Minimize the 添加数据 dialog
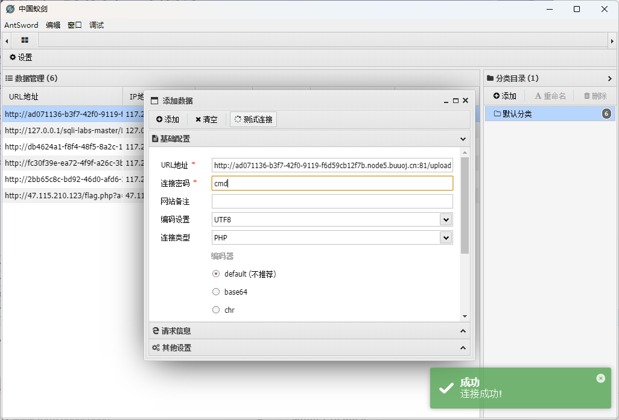Screen dimensions: 619x420 (x=446, y=101)
